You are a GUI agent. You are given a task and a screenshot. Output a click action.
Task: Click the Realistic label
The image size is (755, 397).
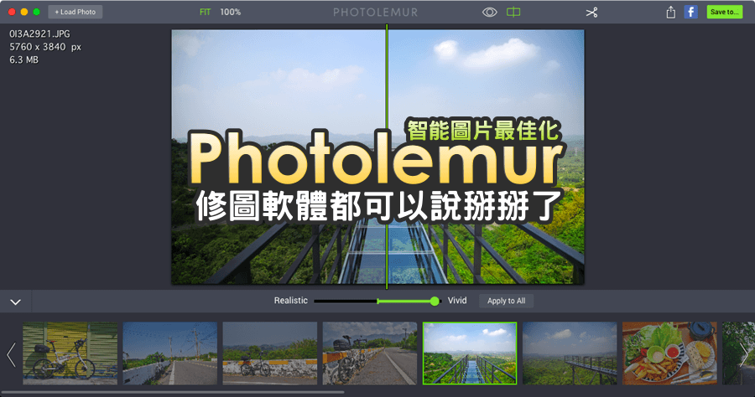click(x=291, y=301)
